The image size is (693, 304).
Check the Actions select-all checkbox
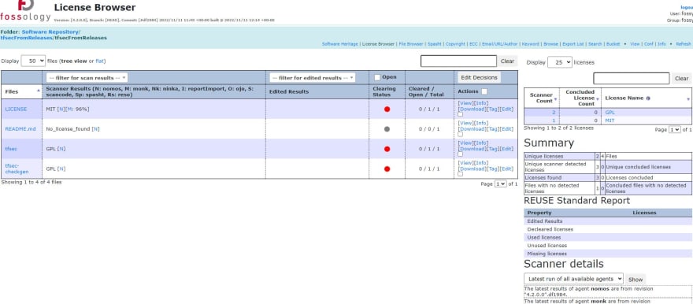484,91
